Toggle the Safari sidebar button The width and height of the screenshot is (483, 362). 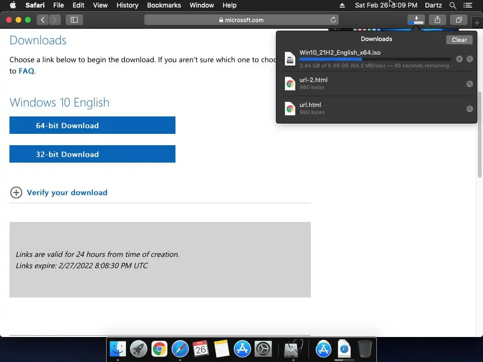pyautogui.click(x=74, y=20)
